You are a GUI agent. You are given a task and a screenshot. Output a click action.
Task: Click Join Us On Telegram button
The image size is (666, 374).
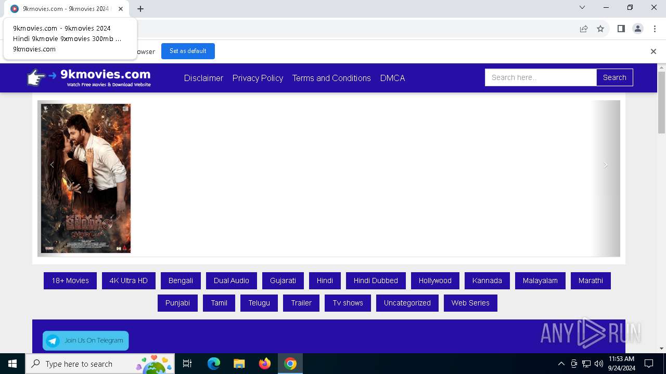(86, 341)
